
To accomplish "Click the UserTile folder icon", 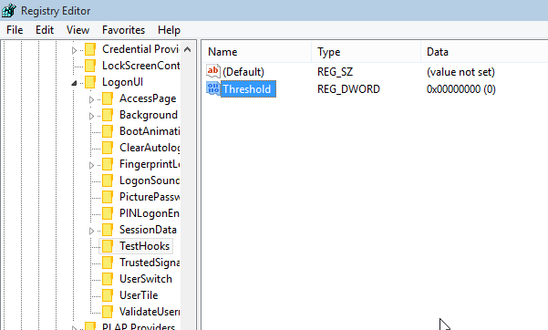I will click(x=108, y=295).
